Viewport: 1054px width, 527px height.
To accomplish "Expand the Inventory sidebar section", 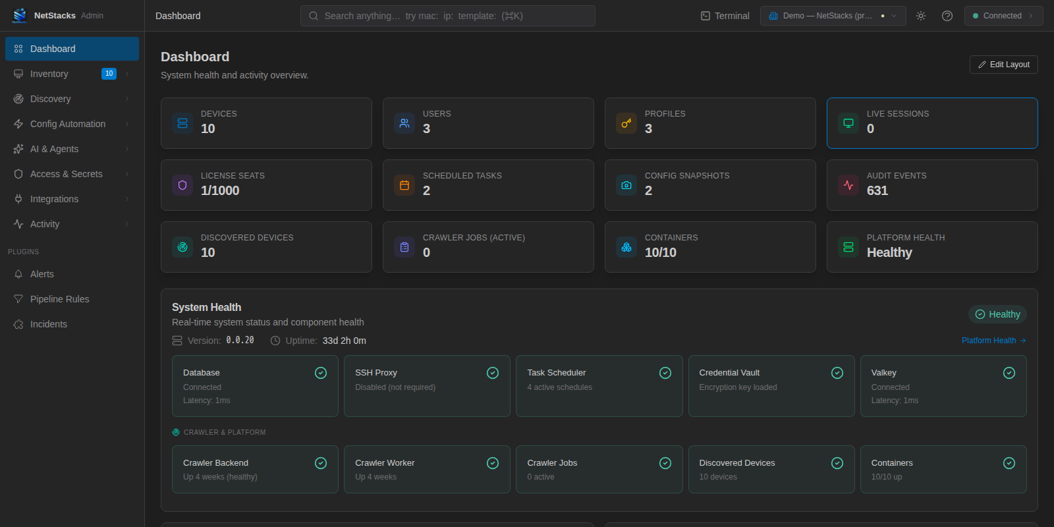I will pos(72,74).
